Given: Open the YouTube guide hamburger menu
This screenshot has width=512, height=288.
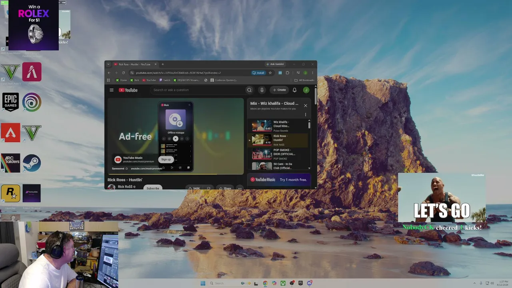Looking at the screenshot, I should pyautogui.click(x=112, y=90).
